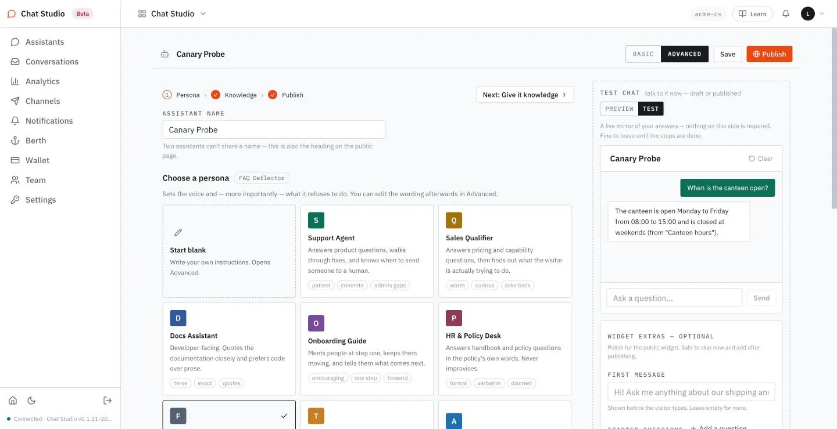837x429 pixels.
Task: Click the Ask a question input
Action: click(674, 298)
